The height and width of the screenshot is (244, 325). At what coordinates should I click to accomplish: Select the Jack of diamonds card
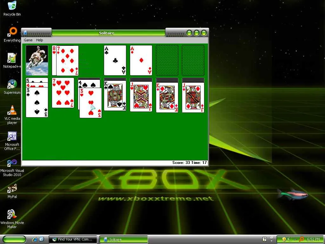coord(193,97)
